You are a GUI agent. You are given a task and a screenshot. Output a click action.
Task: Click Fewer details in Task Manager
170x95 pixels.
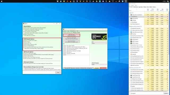pos(133,93)
